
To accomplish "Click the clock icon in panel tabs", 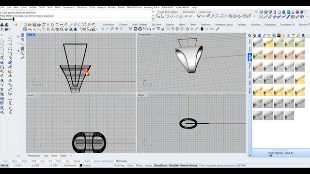I will pos(289,35).
